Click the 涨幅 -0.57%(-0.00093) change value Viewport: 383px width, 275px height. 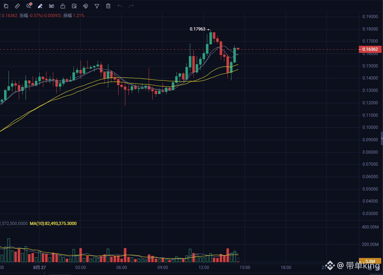point(40,16)
